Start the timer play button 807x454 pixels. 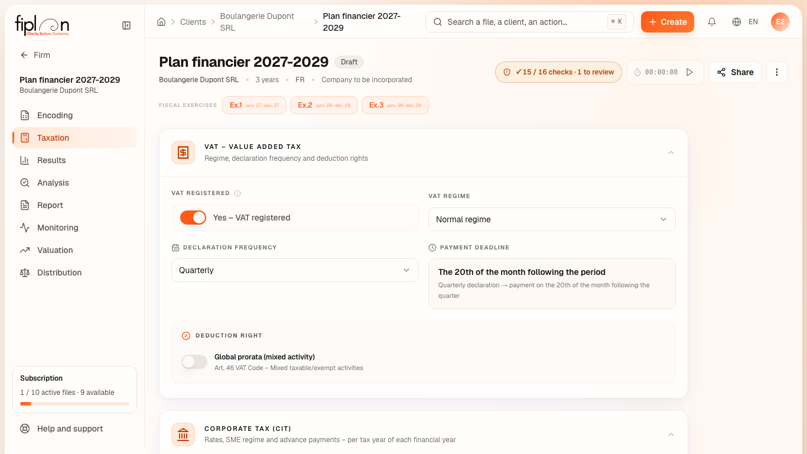click(689, 72)
